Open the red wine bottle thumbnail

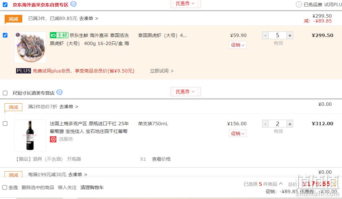[30, 135]
